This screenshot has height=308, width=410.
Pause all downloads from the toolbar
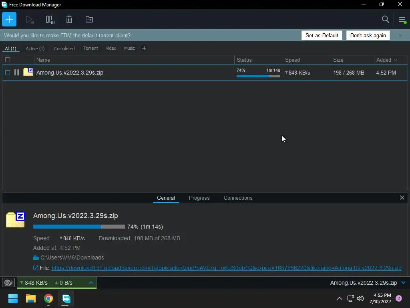tap(50, 20)
